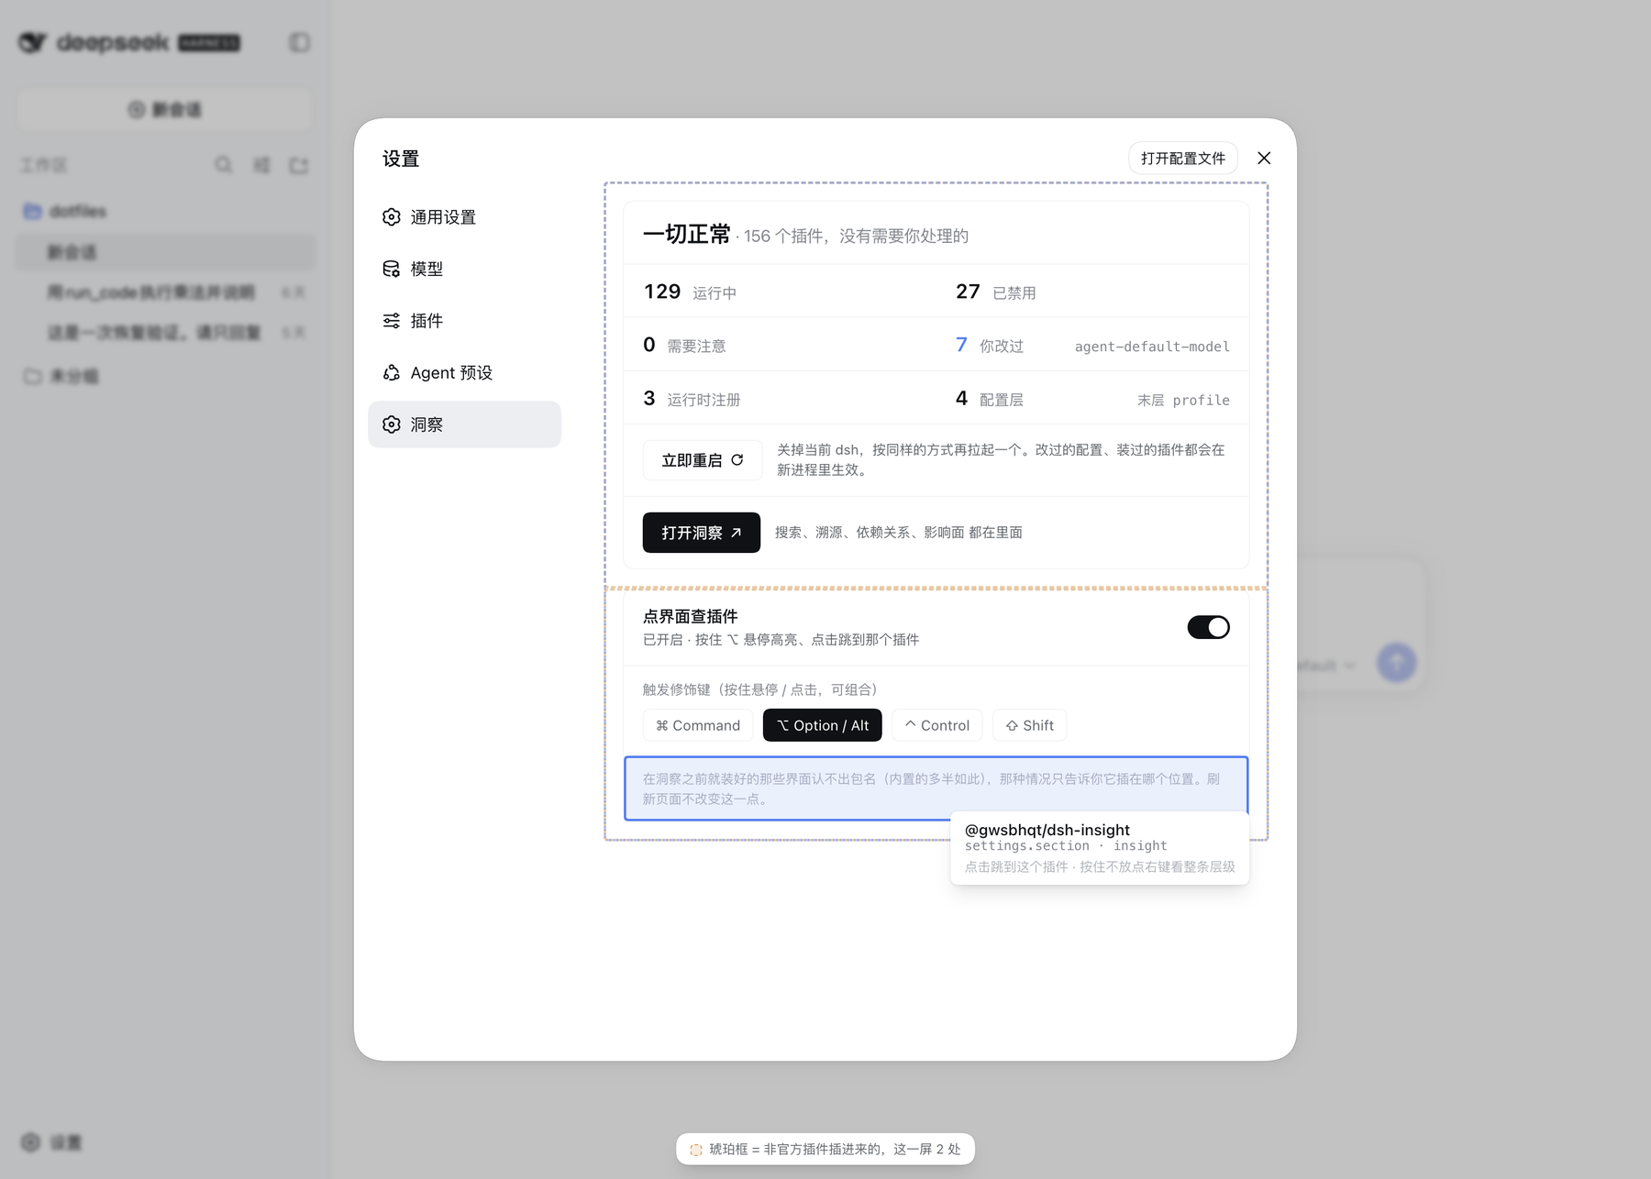Viewport: 1651px width, 1179px height.
Task: Click 琥珀框 legend pill at bottom
Action: 825,1149
